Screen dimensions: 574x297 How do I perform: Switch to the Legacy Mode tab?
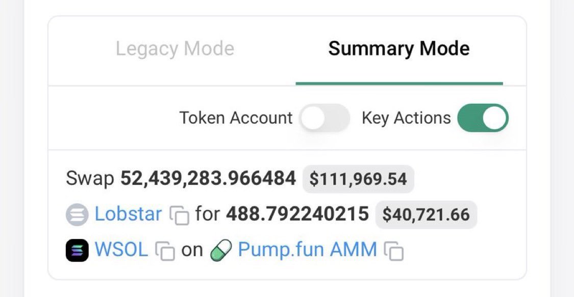click(x=174, y=49)
